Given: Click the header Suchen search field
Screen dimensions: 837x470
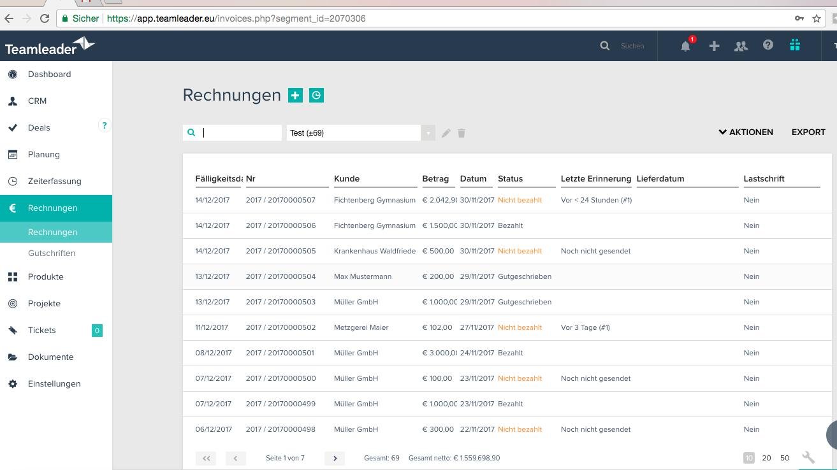Looking at the screenshot, I should pos(632,46).
